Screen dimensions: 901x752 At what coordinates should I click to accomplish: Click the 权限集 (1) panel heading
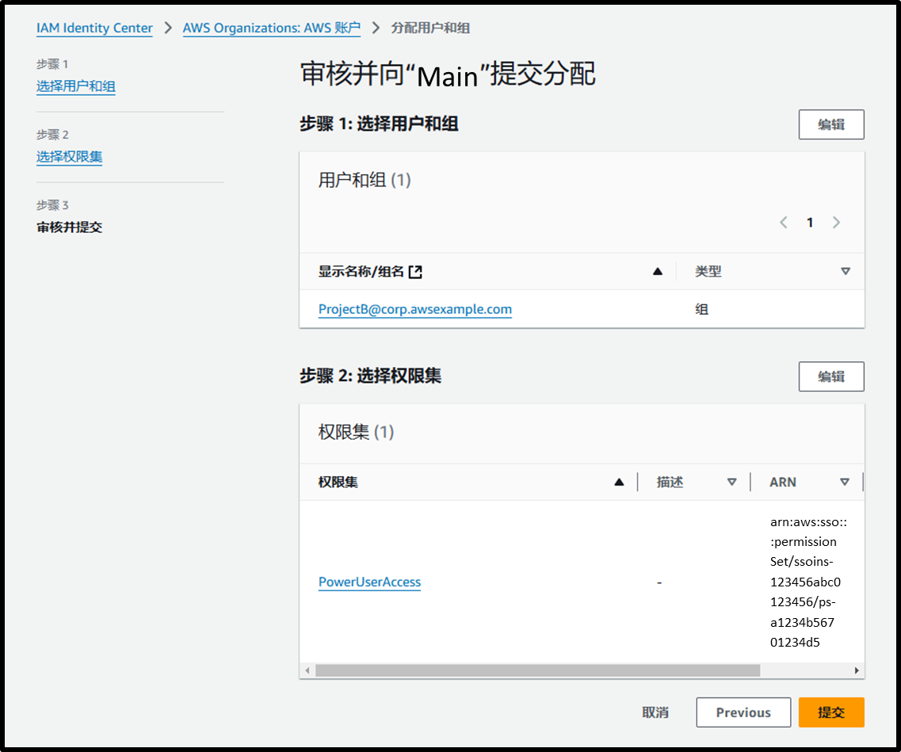click(356, 432)
